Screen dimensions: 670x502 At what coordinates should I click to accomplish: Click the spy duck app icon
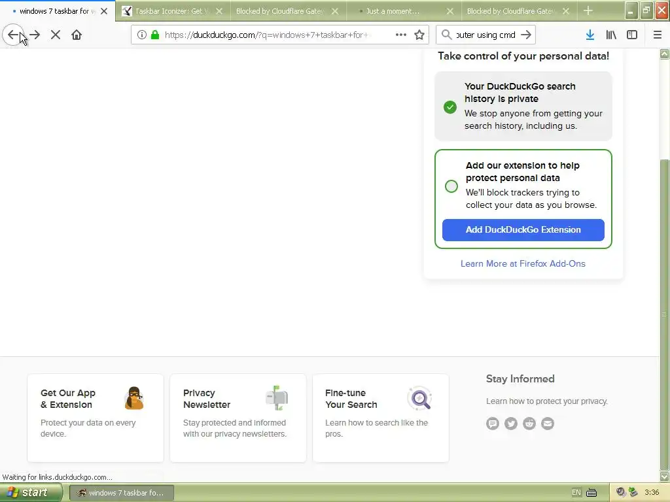click(134, 398)
